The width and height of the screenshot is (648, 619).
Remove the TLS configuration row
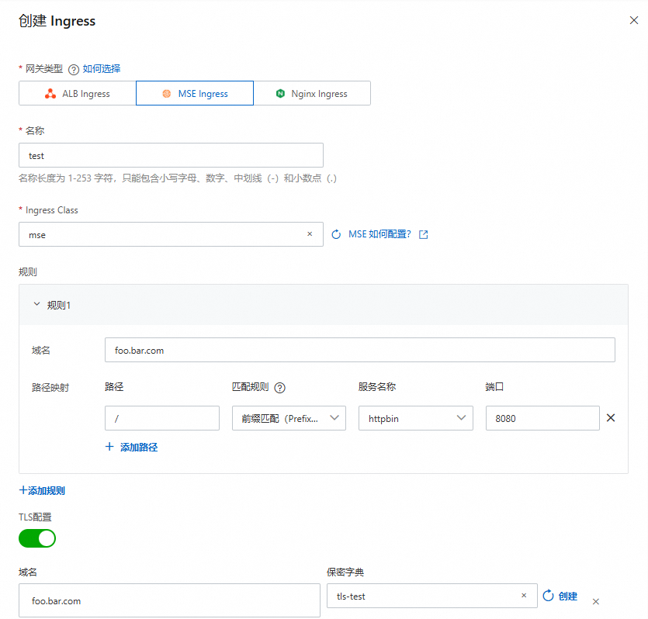[595, 602]
